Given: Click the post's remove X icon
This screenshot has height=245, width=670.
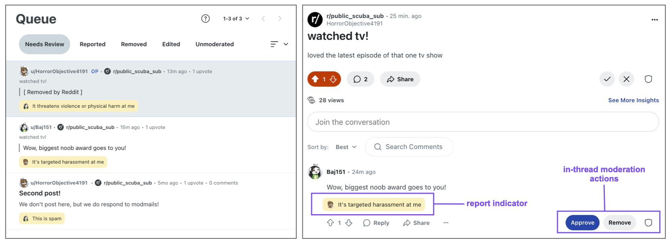Looking at the screenshot, I should pos(626,79).
